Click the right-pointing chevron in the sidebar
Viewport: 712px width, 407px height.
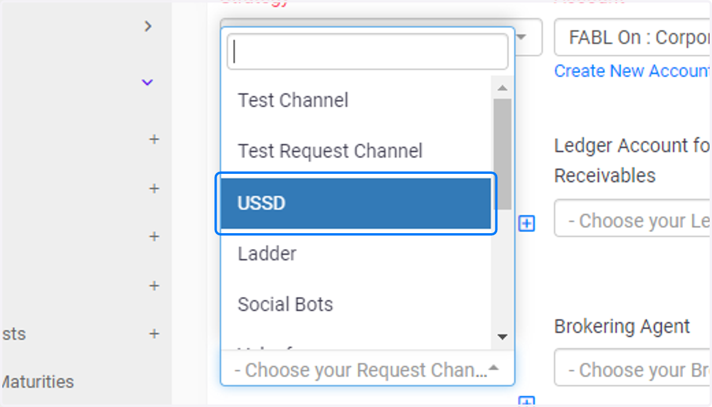click(148, 26)
